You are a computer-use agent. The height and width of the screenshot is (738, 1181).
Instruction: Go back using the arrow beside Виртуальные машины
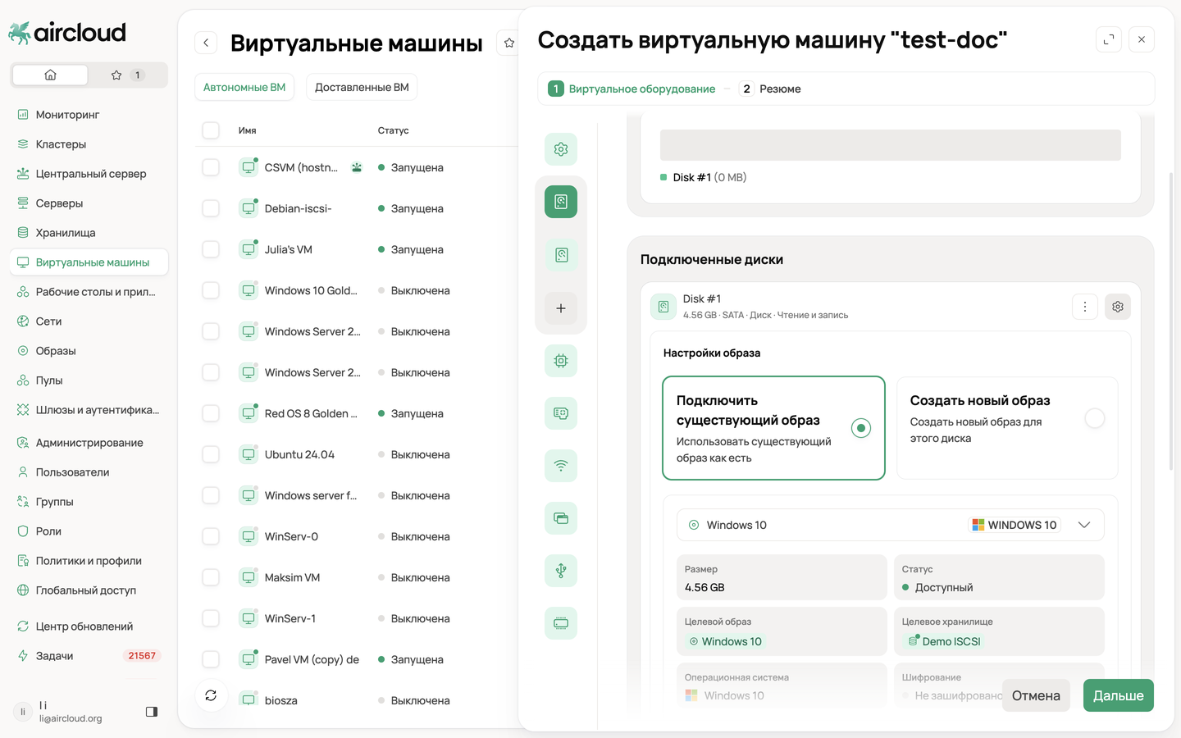(x=206, y=43)
